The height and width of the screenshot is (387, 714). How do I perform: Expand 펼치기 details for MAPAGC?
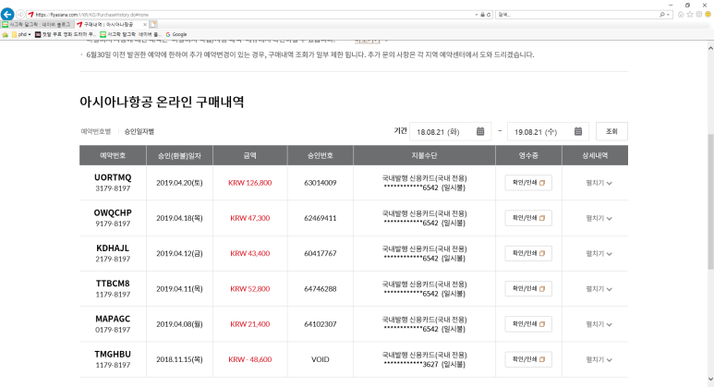point(599,324)
